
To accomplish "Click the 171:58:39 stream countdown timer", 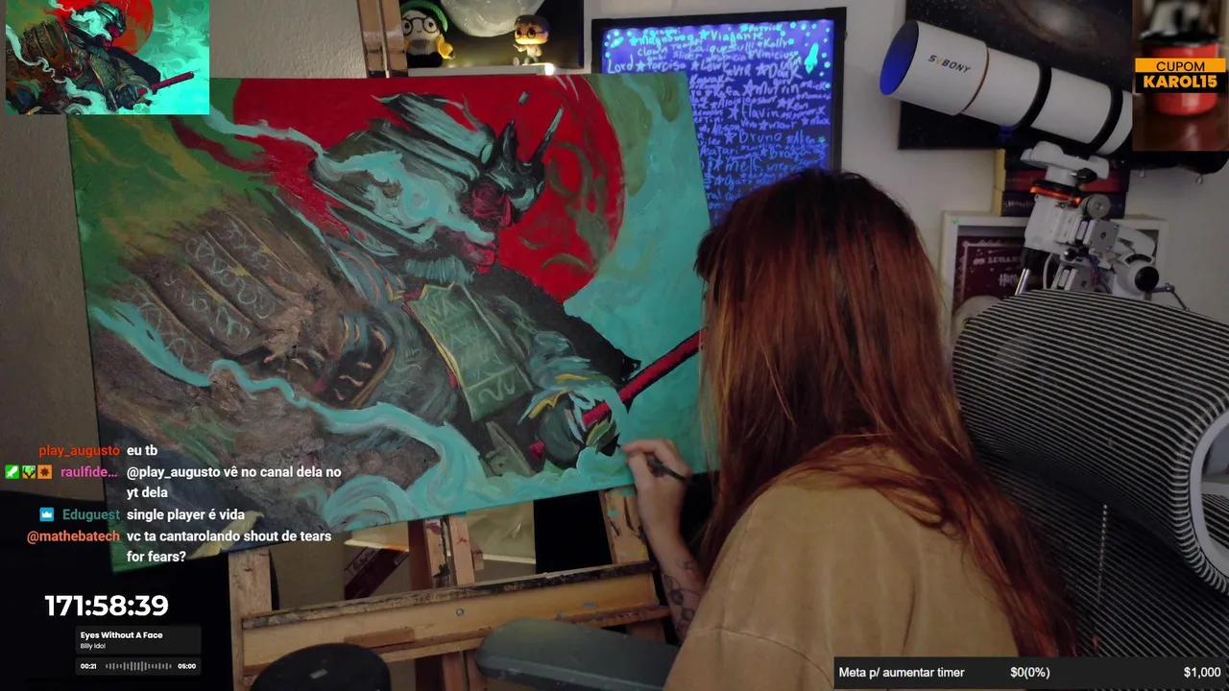I will (x=107, y=606).
